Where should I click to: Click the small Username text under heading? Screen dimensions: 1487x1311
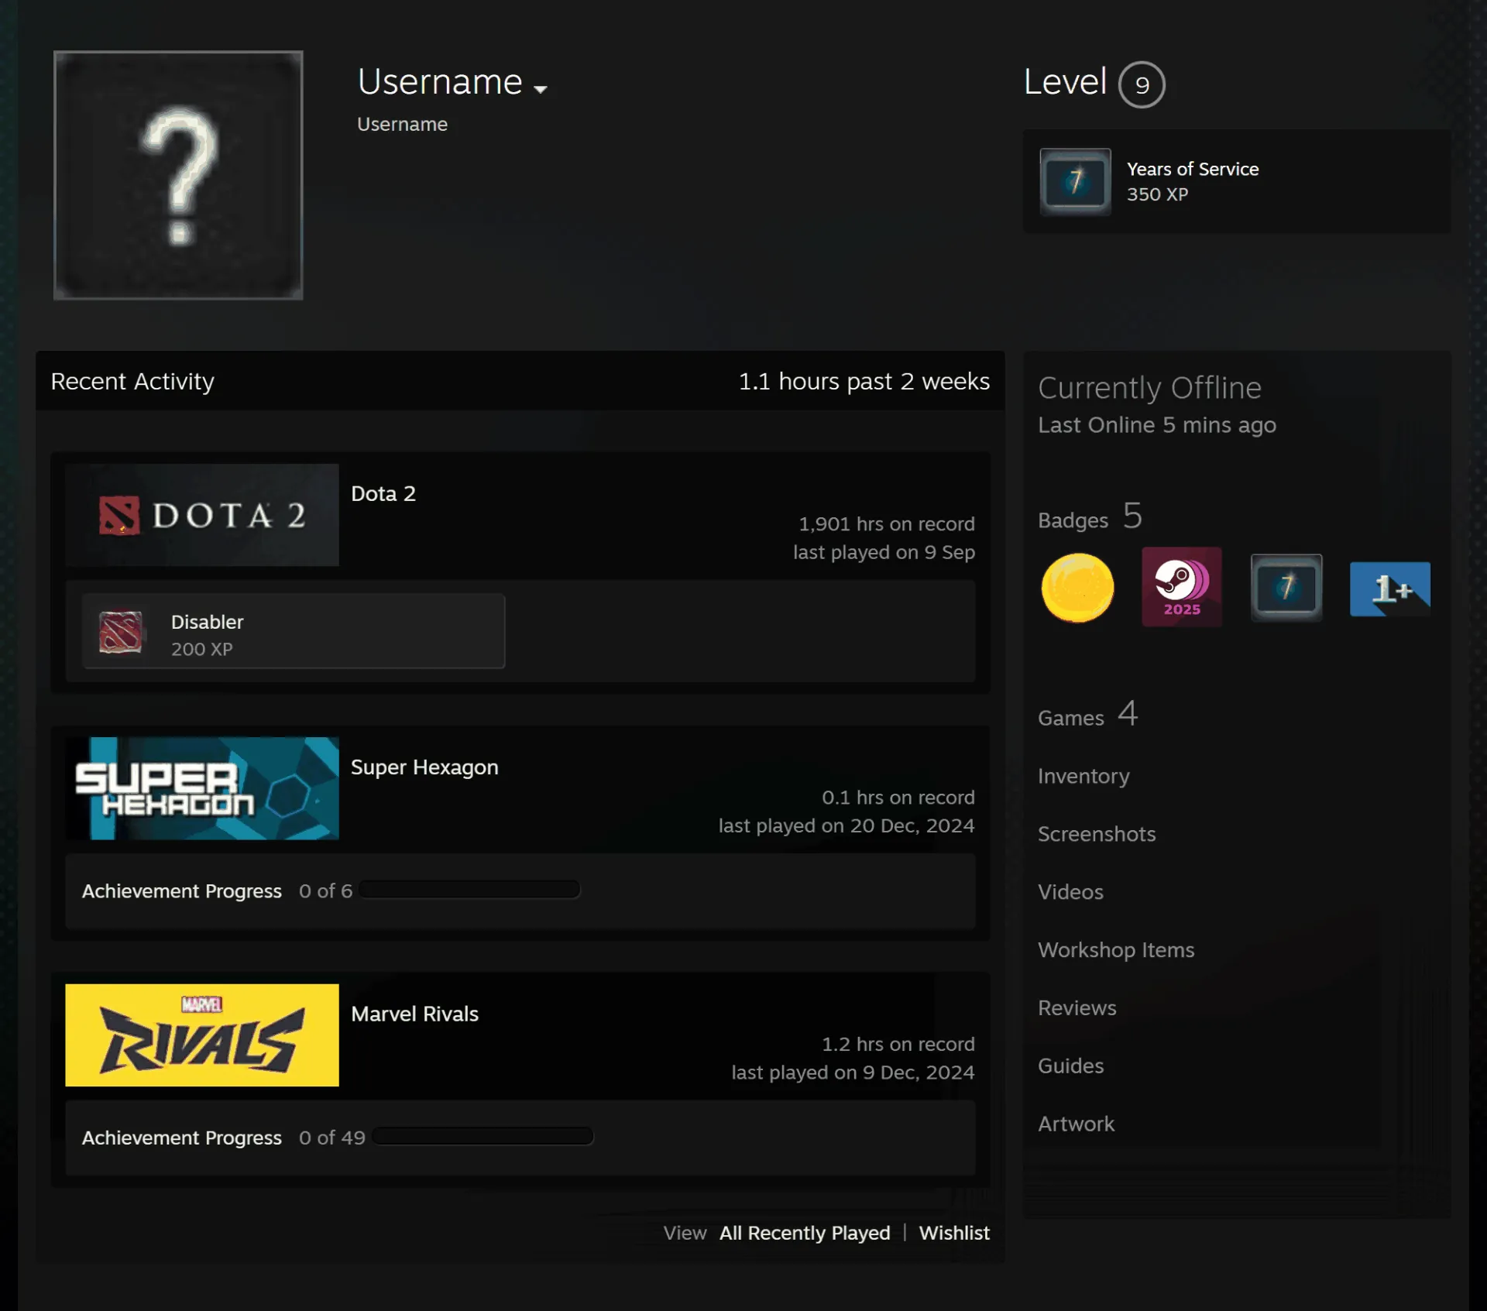402,124
